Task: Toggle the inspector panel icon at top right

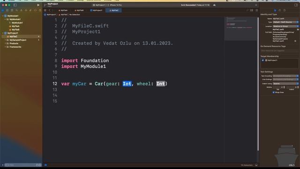Action: coord(296,5)
